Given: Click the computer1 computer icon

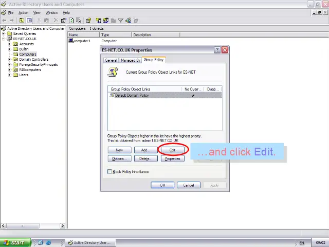Looking at the screenshot, I should click(71, 41).
